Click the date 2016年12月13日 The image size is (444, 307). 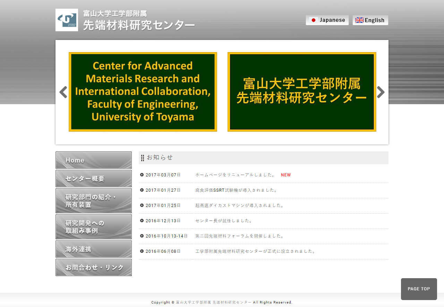(x=163, y=221)
